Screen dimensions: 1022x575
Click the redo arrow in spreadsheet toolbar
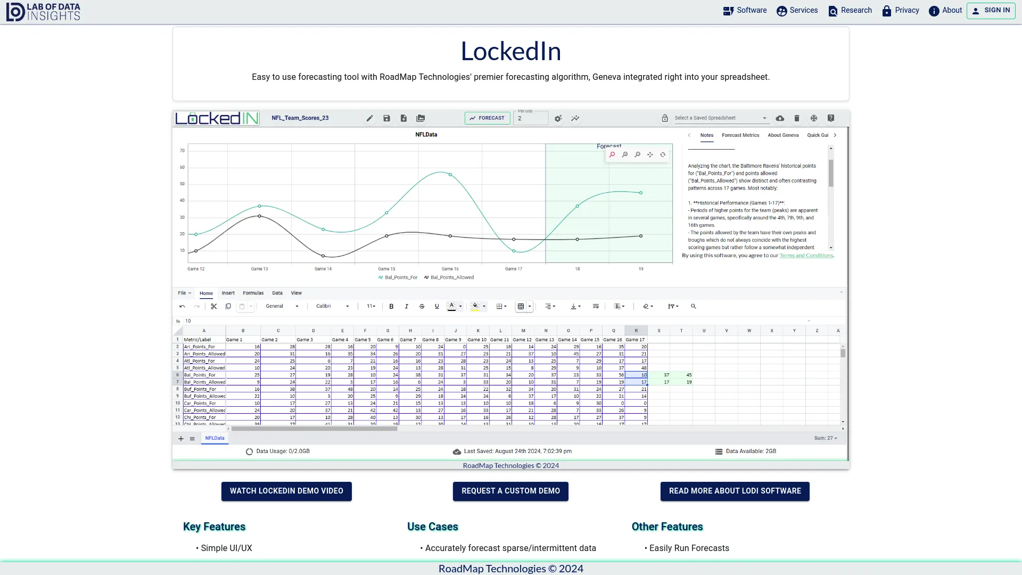197,307
